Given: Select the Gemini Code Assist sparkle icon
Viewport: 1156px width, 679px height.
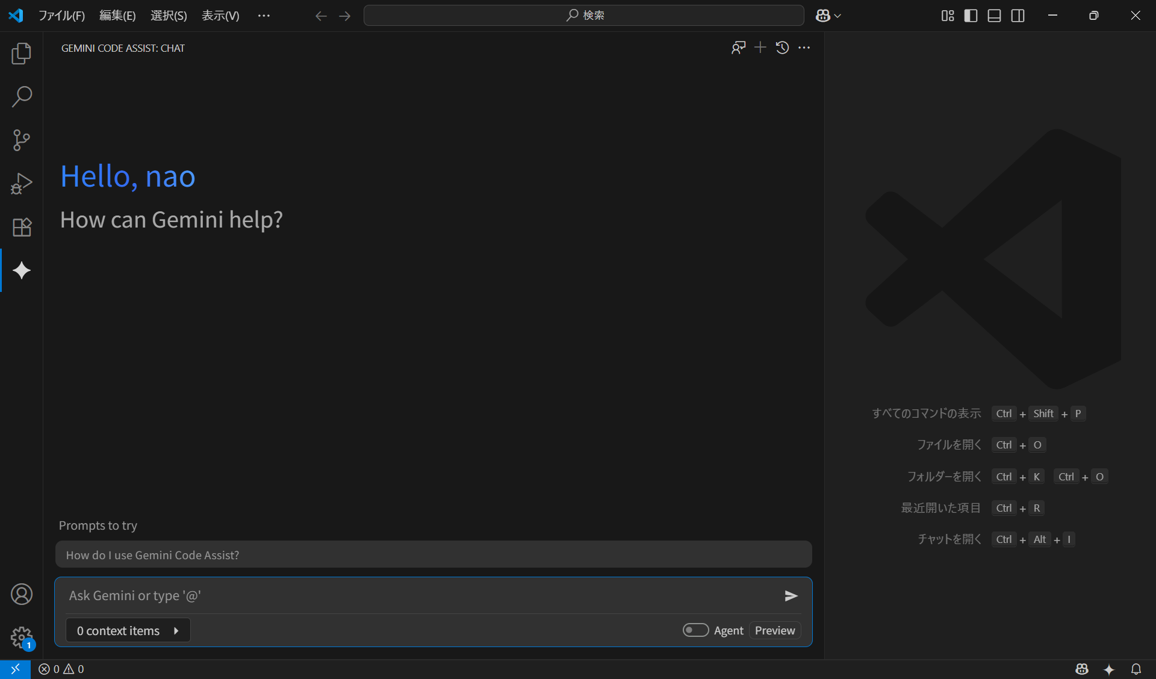Looking at the screenshot, I should coord(22,270).
